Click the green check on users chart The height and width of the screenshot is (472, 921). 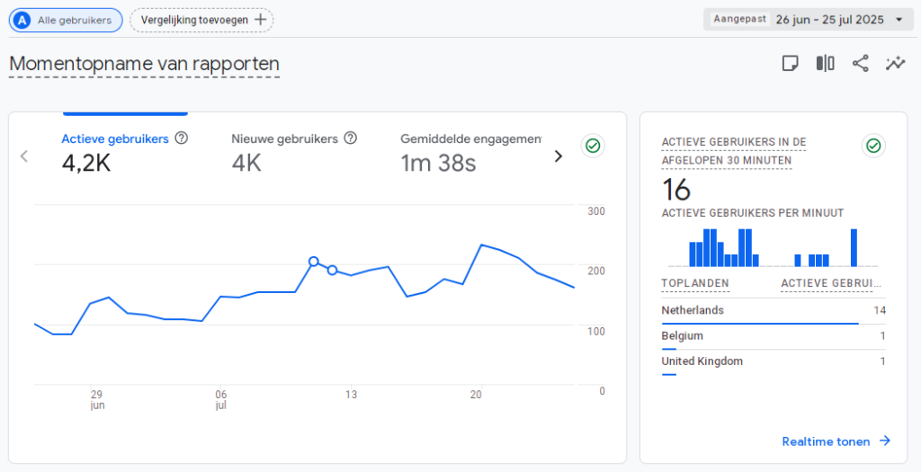click(x=593, y=146)
